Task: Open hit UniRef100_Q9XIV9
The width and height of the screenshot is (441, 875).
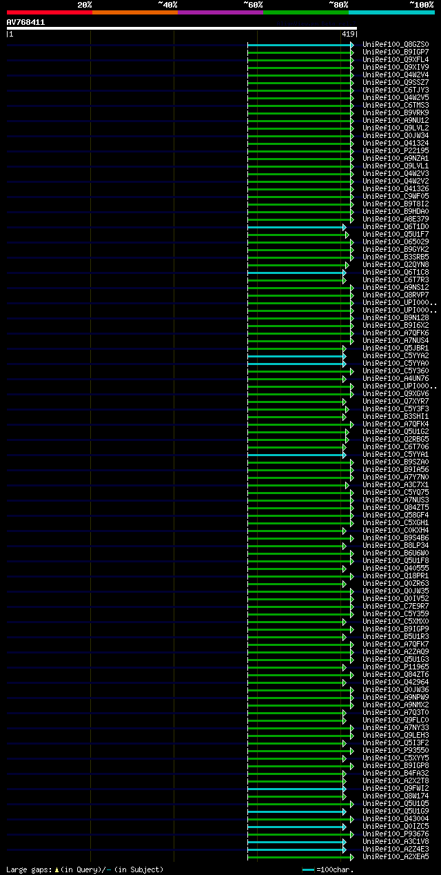Action: point(396,67)
